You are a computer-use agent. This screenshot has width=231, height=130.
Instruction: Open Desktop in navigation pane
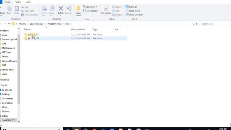point(6,94)
